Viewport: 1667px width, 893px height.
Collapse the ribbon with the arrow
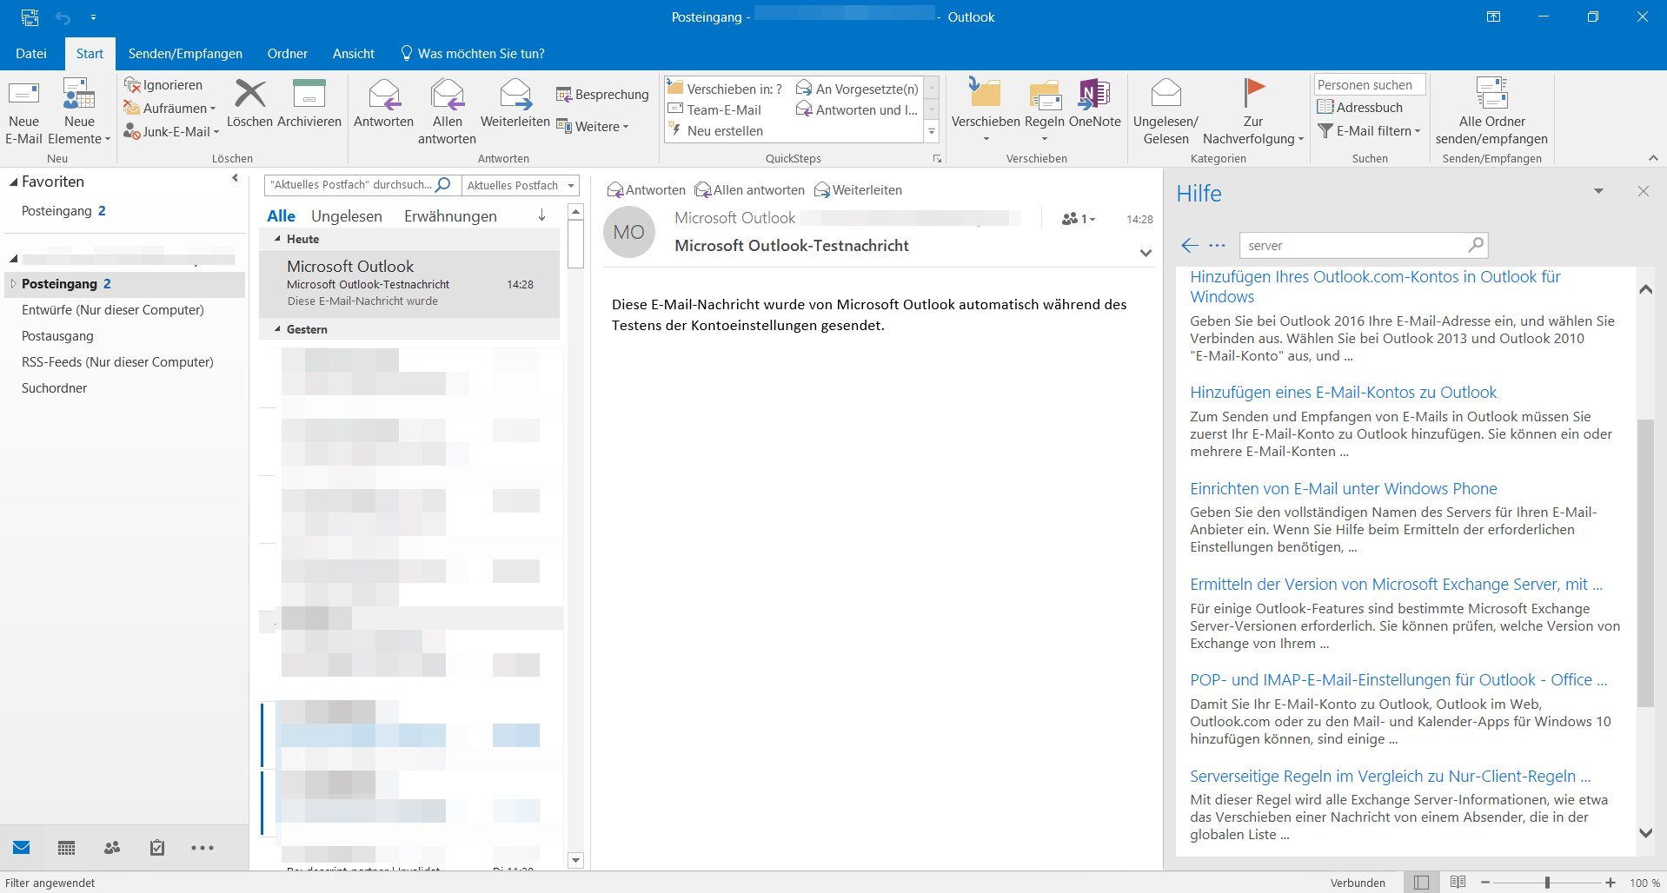[x=1653, y=158]
